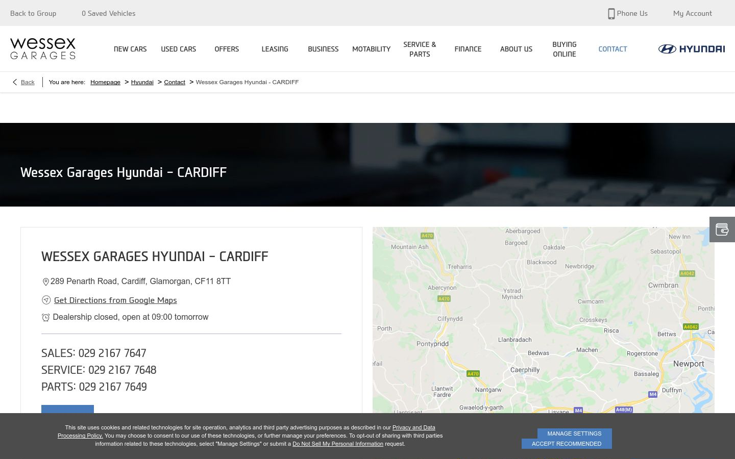Screen dimensions: 735x459
Task: Open the Service & Parts menu
Action: [420, 49]
